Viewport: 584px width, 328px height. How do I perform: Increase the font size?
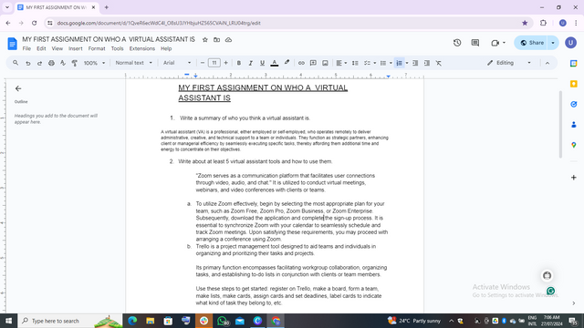[225, 63]
